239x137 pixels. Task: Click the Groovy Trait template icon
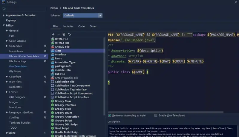click(53, 109)
